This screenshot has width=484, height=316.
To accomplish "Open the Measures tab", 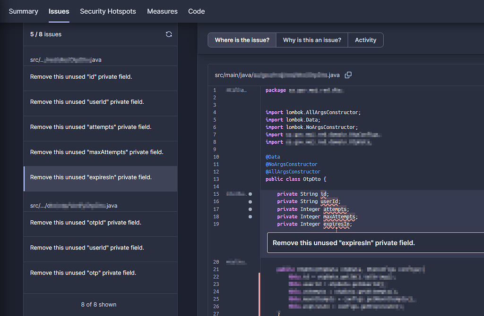I will 162,11.
